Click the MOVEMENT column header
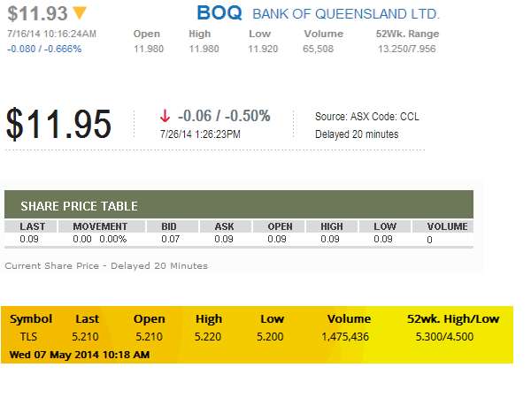The width and height of the screenshot is (531, 398). 100,226
